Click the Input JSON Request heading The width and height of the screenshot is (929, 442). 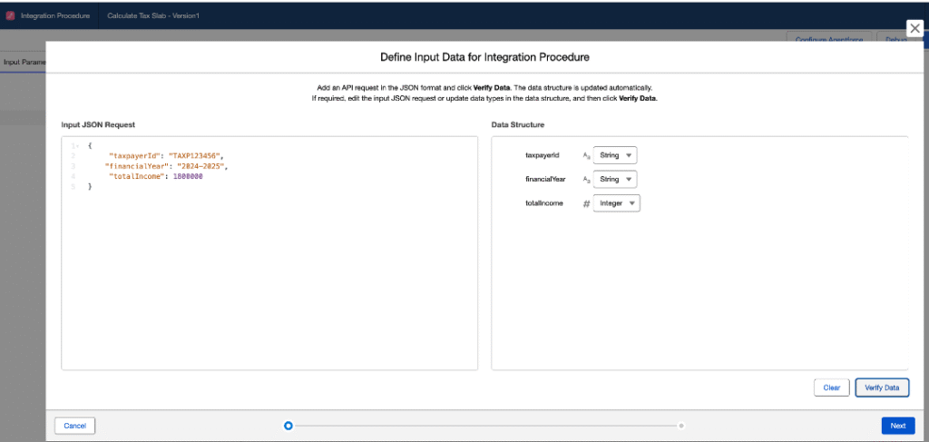point(98,125)
